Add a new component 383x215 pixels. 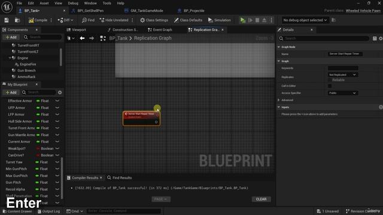click(11, 37)
